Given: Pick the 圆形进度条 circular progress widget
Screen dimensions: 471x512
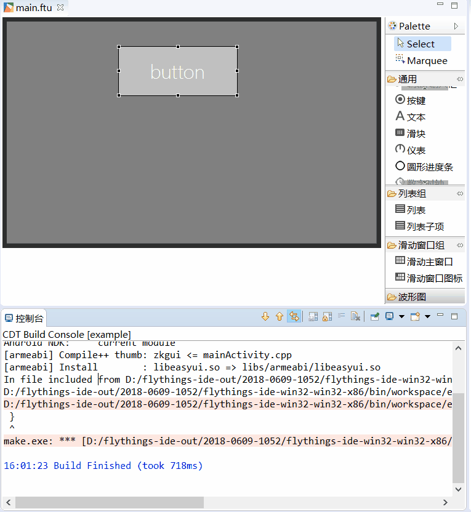Looking at the screenshot, I should click(424, 167).
